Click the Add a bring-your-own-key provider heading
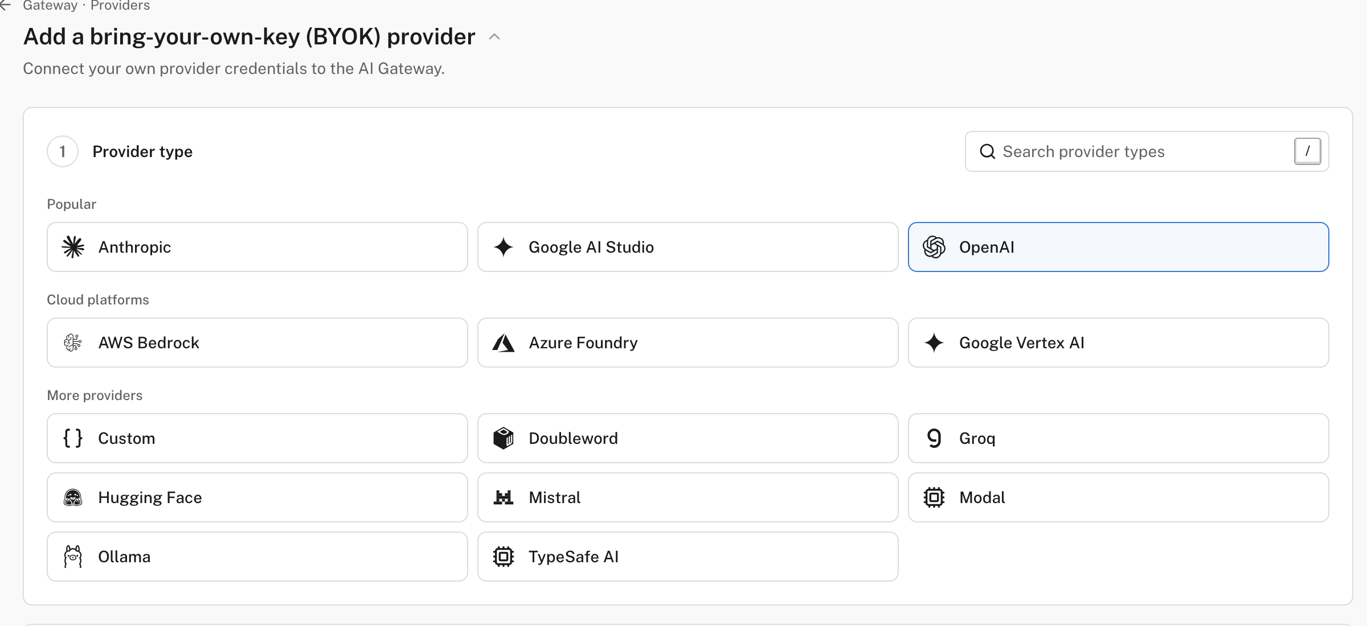The height and width of the screenshot is (626, 1367). (x=249, y=37)
